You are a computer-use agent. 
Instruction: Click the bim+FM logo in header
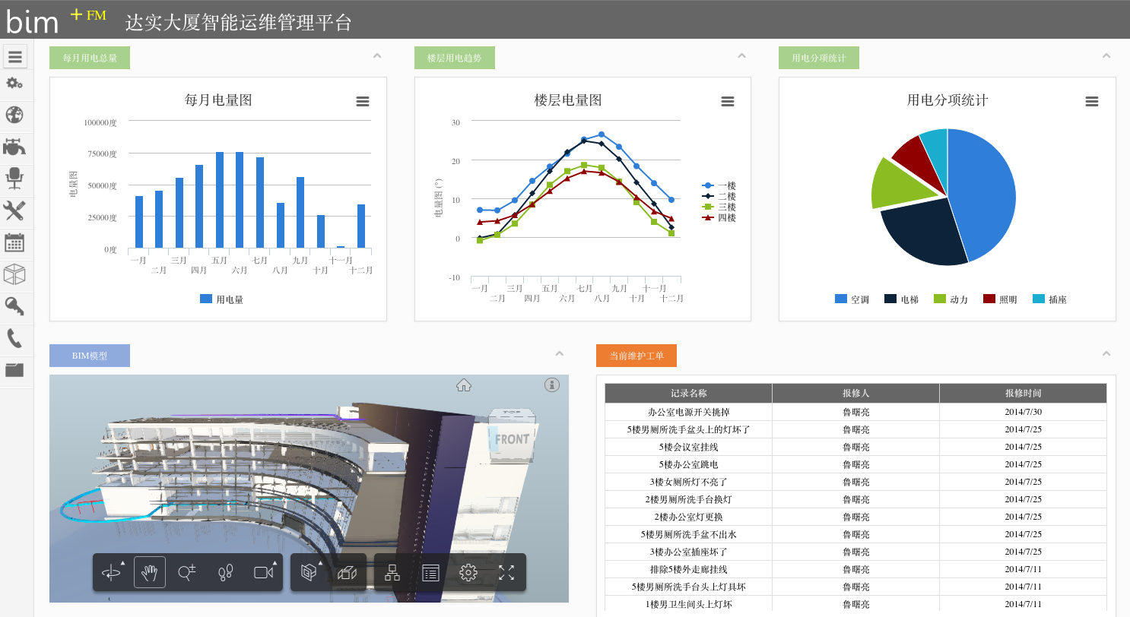pos(57,20)
